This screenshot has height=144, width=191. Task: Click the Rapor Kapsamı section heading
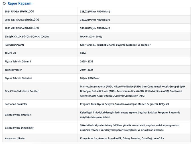click(20, 4)
